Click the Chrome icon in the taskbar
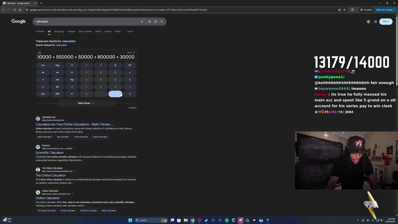398x224 pixels. point(192,220)
